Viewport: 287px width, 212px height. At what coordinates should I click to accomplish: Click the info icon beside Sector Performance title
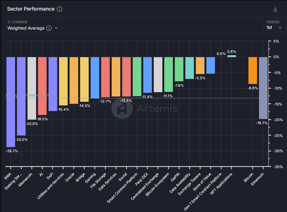[60, 9]
